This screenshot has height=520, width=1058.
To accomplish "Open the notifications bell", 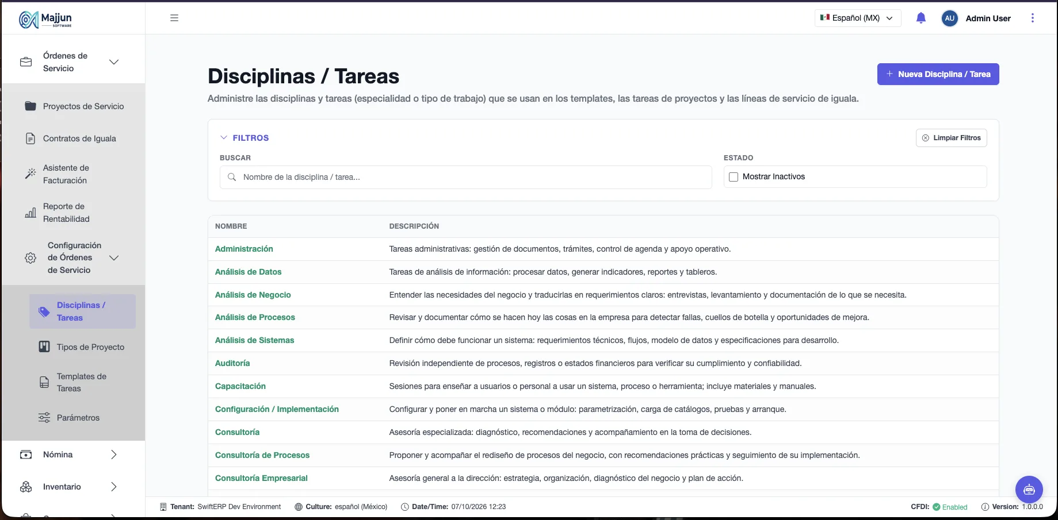I will click(921, 18).
